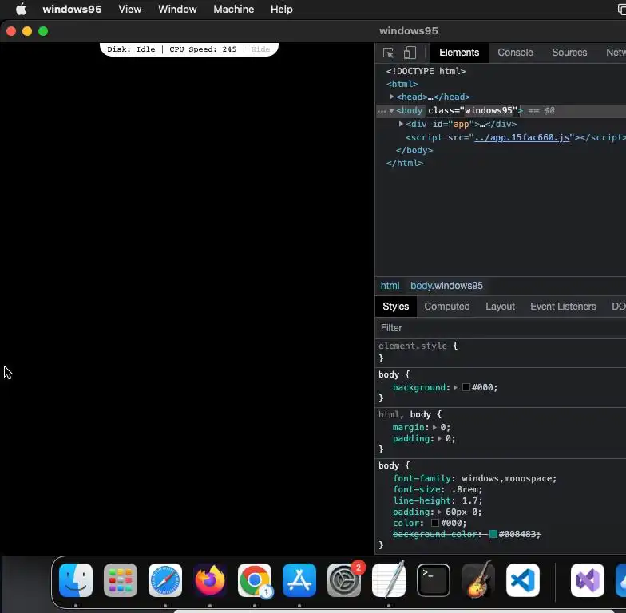Select the <!DOCTYPE html> line

(x=426, y=72)
